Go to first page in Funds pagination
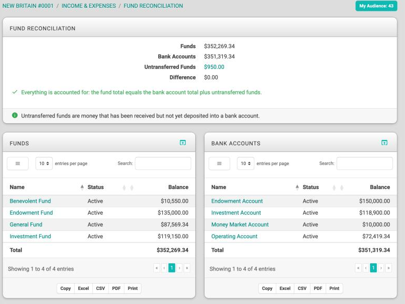405x304 pixels. pyautogui.click(x=157, y=268)
